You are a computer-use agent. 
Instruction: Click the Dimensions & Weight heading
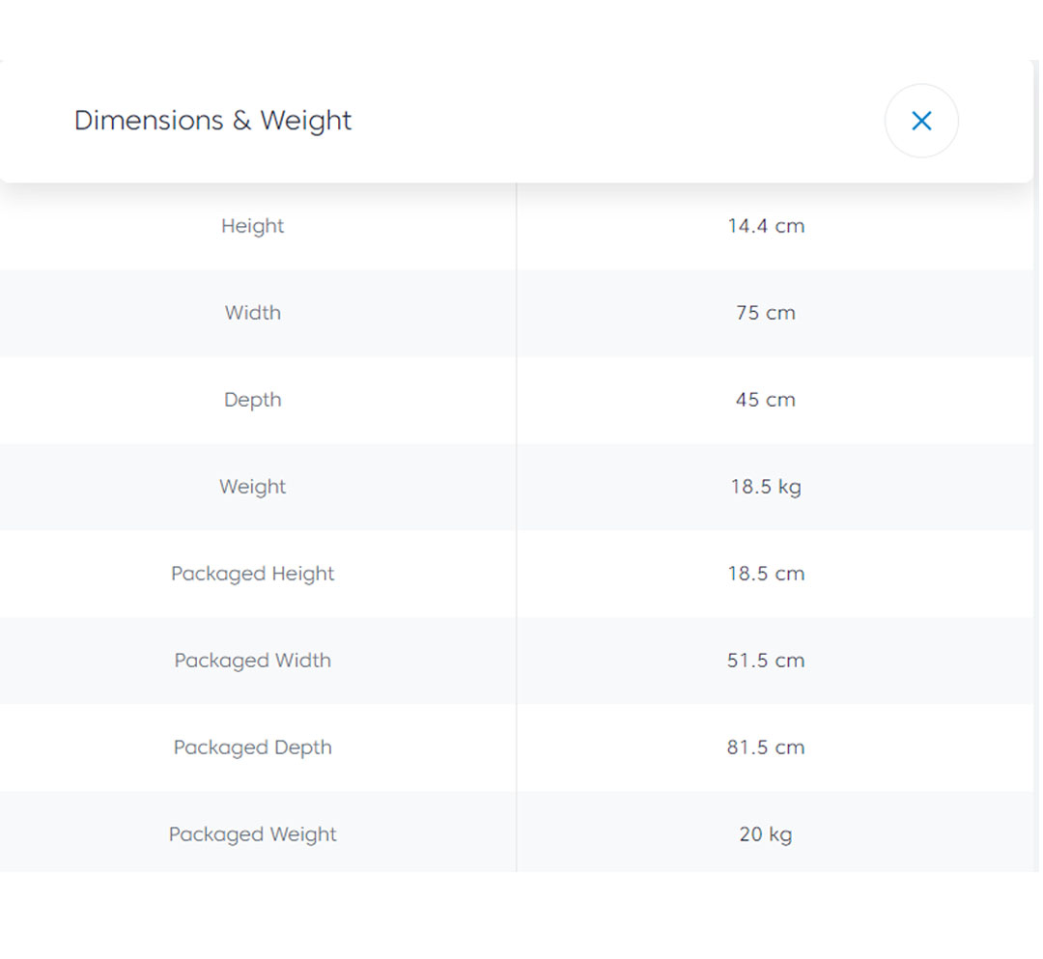(212, 121)
